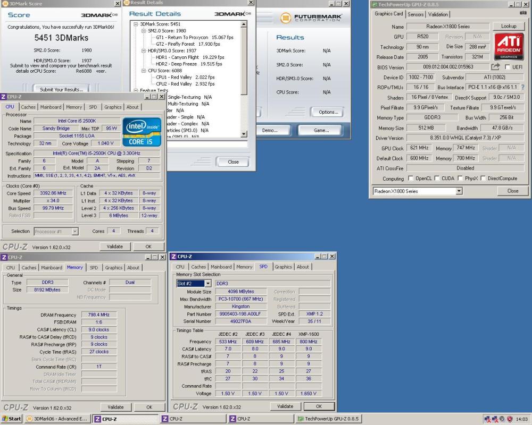Click Game button in 3DMark06

click(321, 130)
